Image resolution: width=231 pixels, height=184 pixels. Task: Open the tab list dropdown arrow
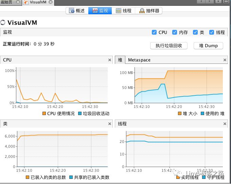218,1
